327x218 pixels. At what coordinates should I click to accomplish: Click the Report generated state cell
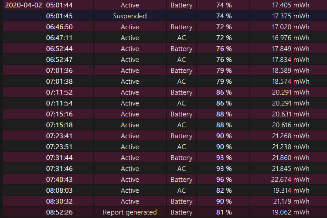[130, 212]
